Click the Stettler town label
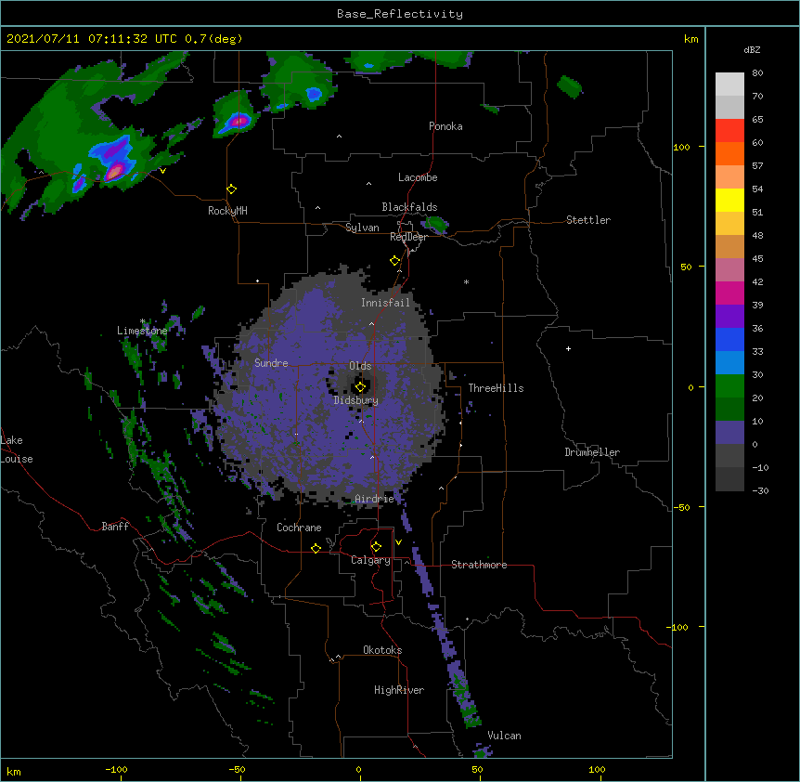This screenshot has height=782, width=800. click(588, 220)
